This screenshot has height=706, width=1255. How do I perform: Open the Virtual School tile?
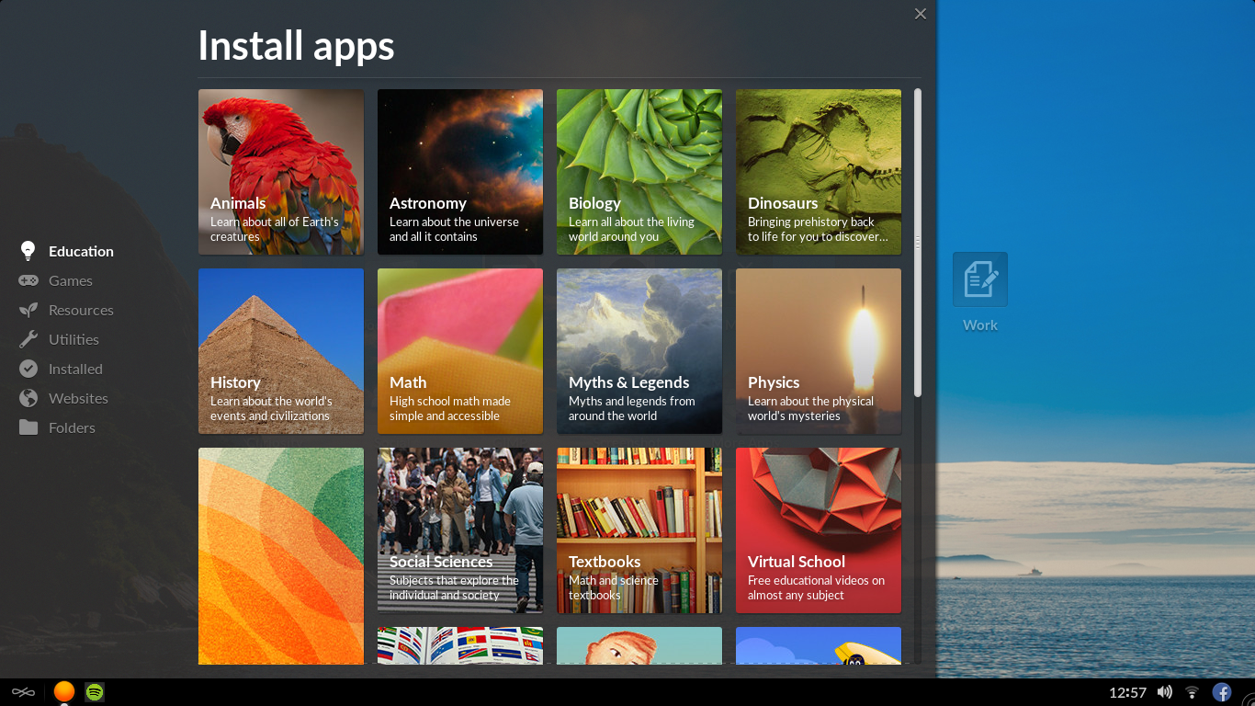819,530
